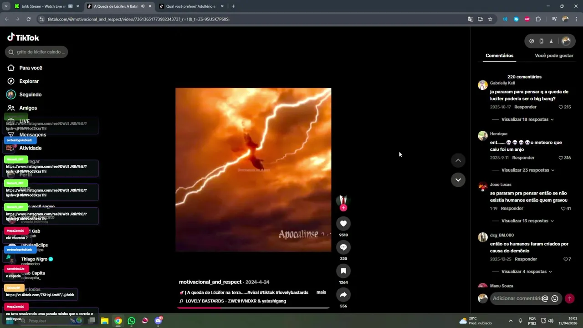The height and width of the screenshot is (328, 583).
Task: Like dzg_BM.080's comment (7 likes)
Action: [565, 259]
